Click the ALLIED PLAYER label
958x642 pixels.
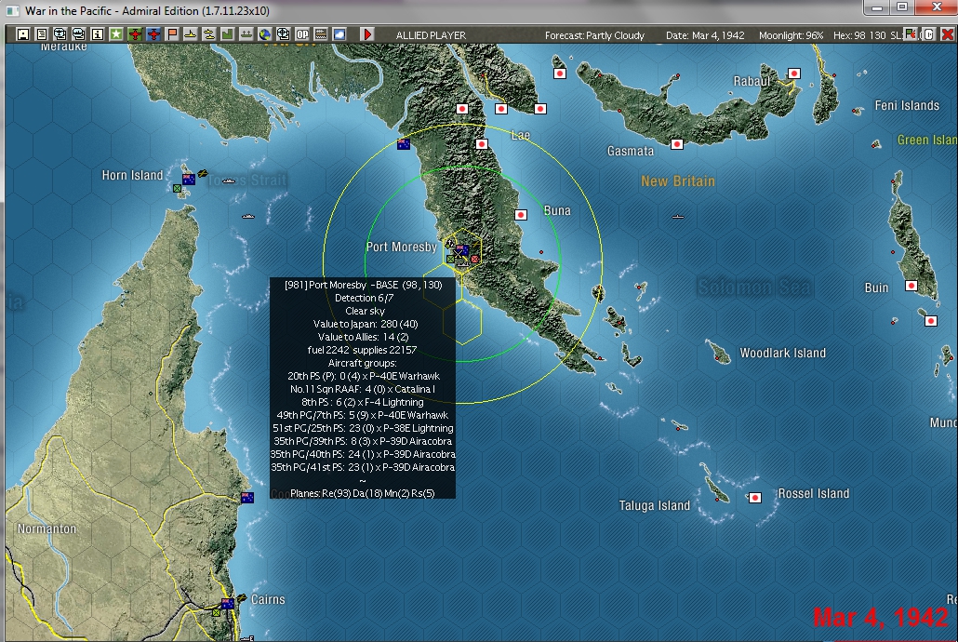pos(431,35)
